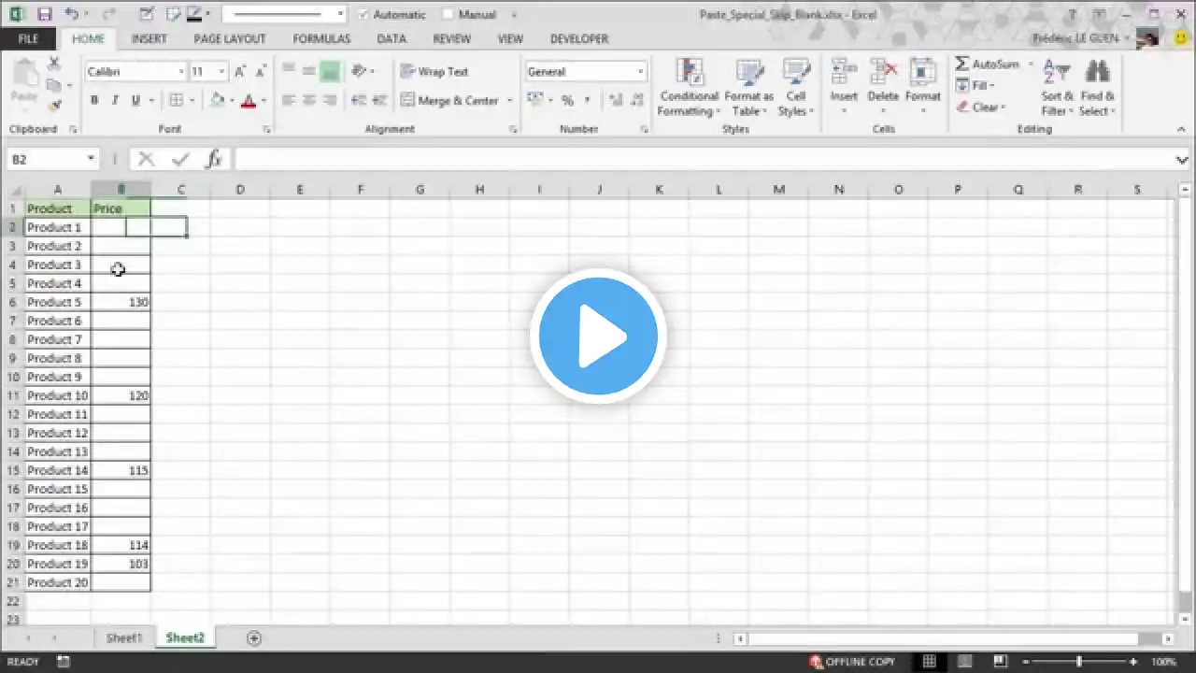Expand the Name Box dropdown arrow
This screenshot has height=673, width=1196.
coord(91,159)
